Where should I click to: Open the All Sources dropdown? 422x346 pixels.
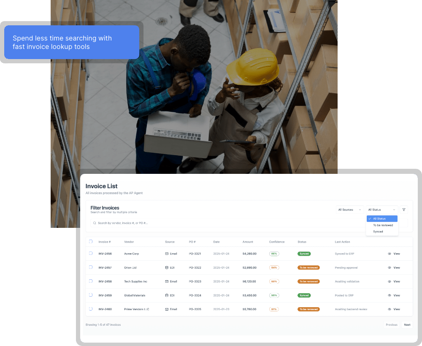click(349, 210)
